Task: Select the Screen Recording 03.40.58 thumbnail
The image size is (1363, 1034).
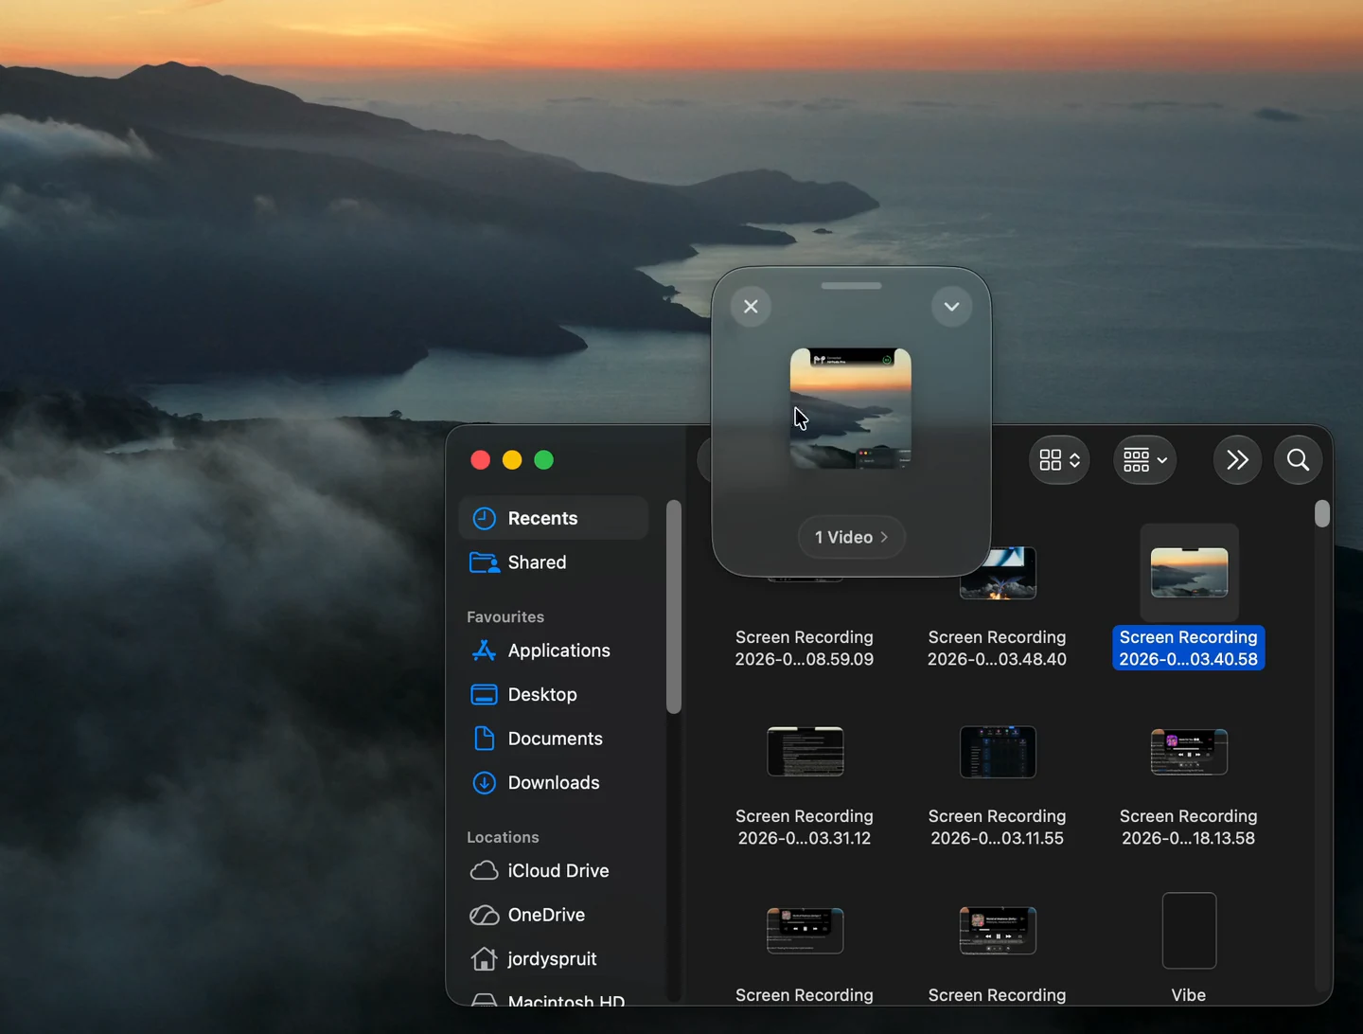Action: coord(1189,572)
